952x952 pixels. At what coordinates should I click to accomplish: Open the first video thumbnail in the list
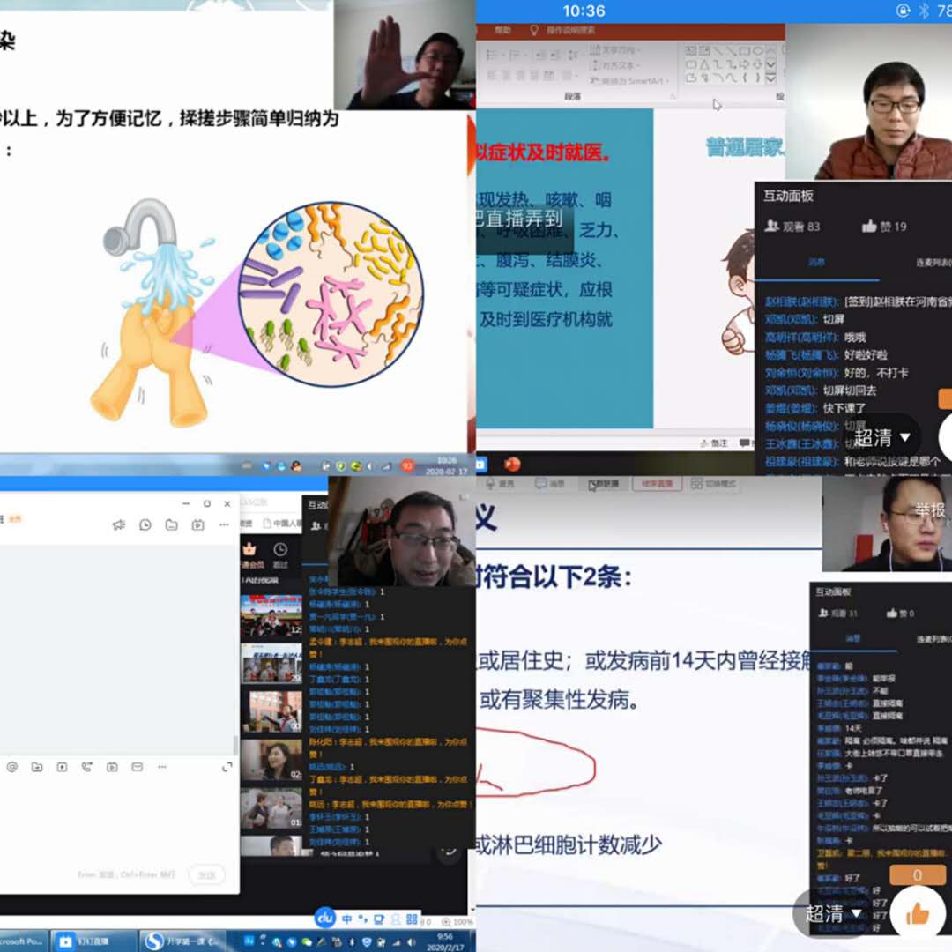271,616
